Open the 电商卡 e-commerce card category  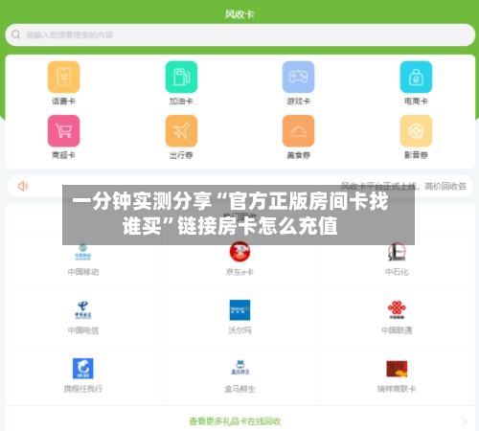pos(416,77)
